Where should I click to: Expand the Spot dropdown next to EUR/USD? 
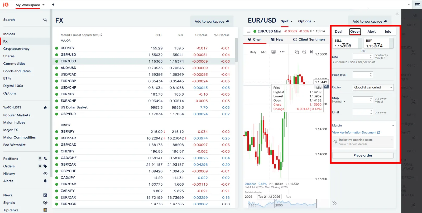click(x=287, y=21)
